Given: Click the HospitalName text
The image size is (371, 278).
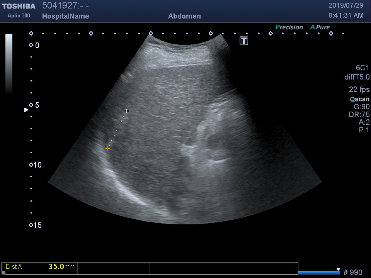Looking at the screenshot, I should [x=65, y=16].
